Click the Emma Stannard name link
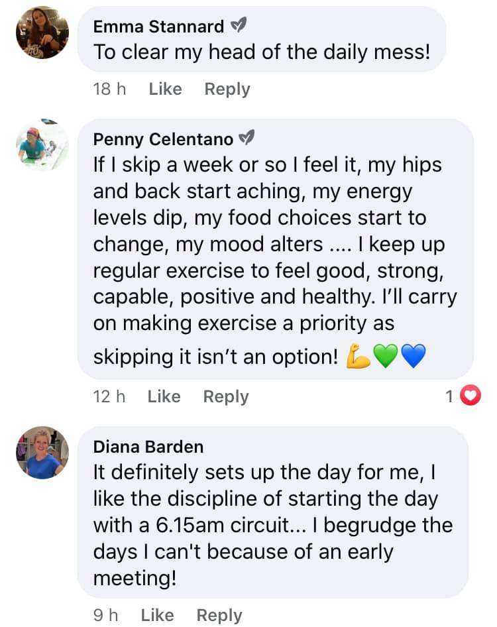497x627 pixels. point(158,27)
